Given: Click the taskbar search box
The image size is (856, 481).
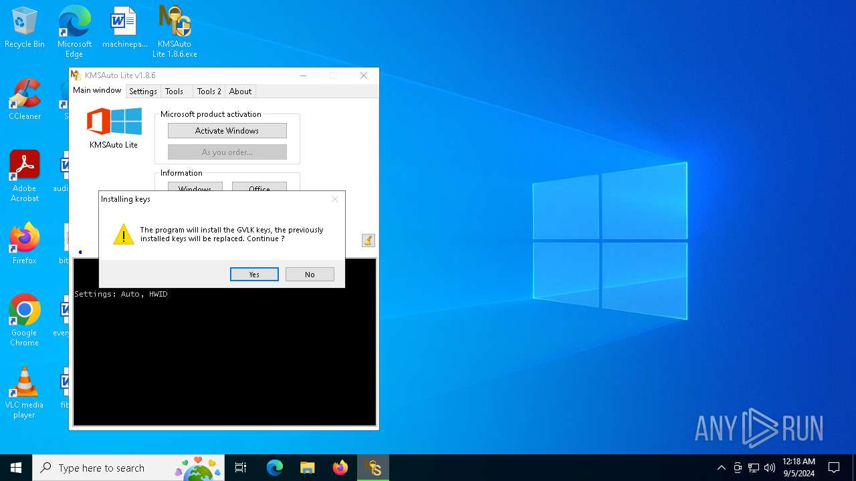Looking at the screenshot, I should pos(128,468).
